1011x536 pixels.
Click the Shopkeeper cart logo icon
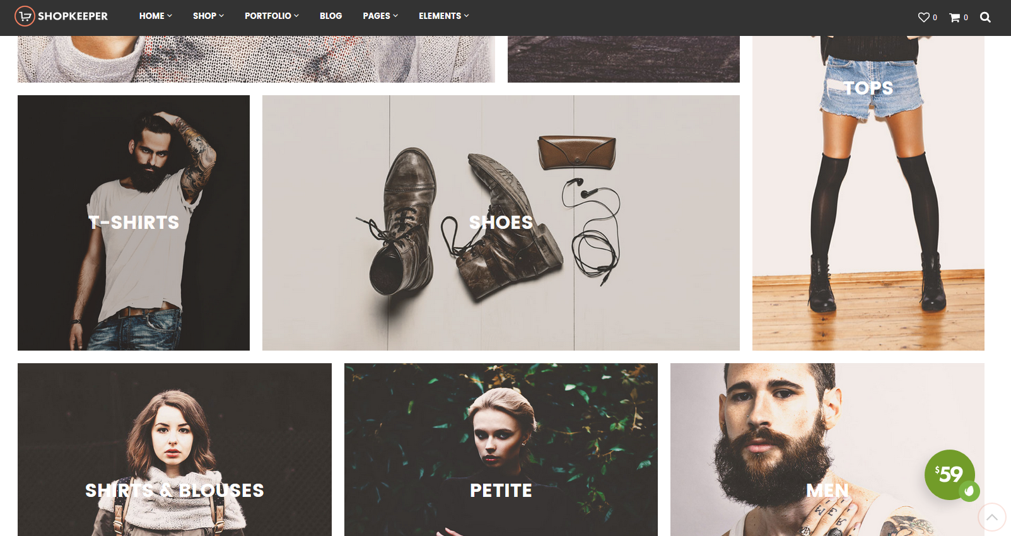click(x=25, y=16)
